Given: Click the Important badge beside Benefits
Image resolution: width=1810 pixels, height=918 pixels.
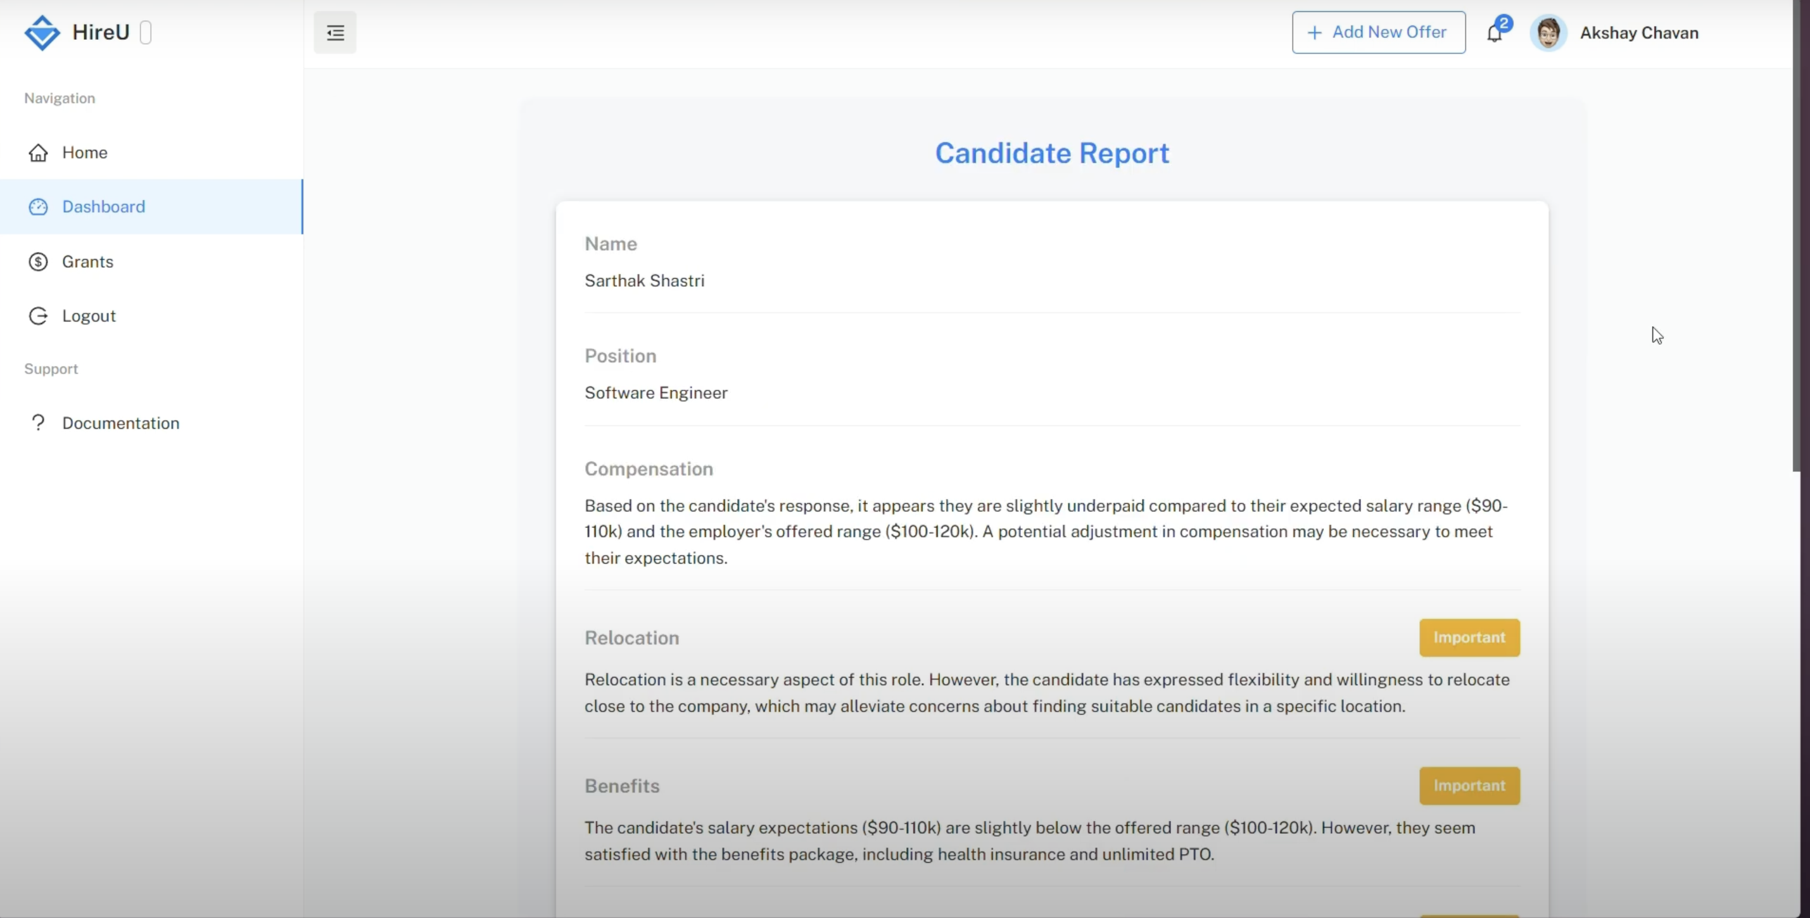Looking at the screenshot, I should click(x=1469, y=785).
